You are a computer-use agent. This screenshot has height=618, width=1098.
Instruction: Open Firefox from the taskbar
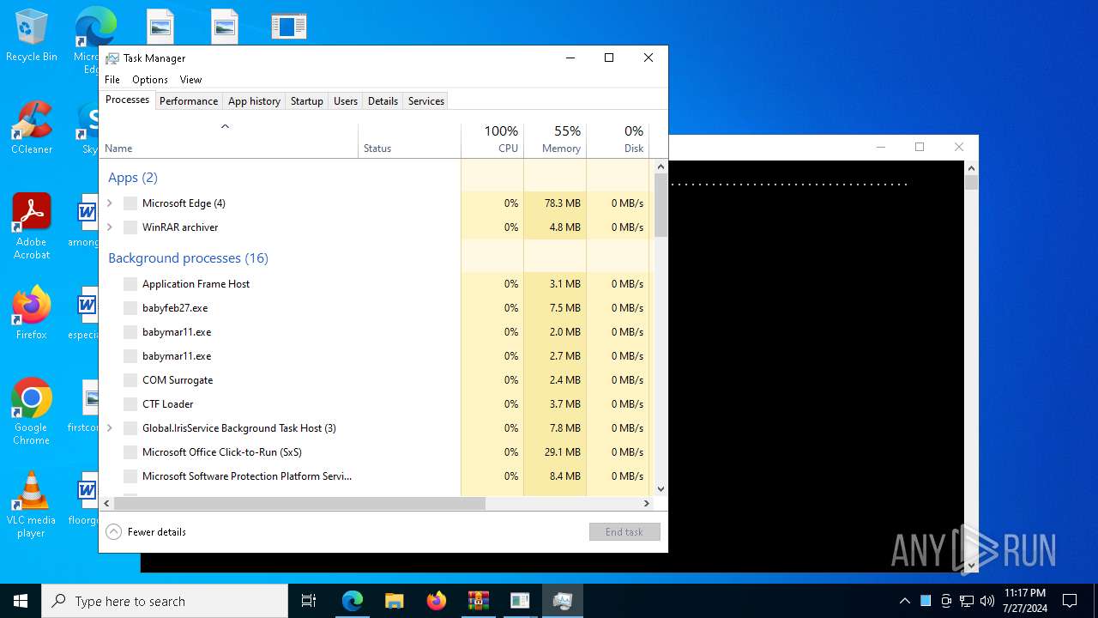[x=436, y=601]
